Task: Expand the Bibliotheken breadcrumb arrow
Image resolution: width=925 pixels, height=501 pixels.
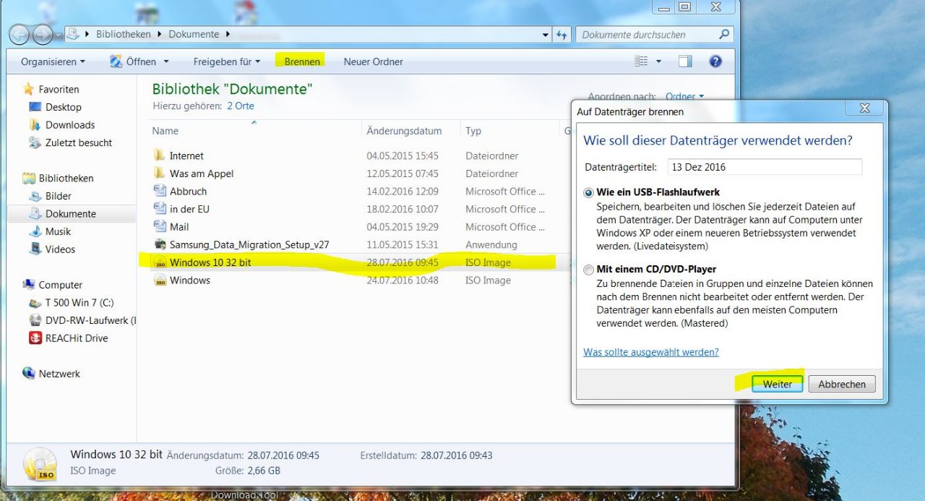Action: pos(160,34)
